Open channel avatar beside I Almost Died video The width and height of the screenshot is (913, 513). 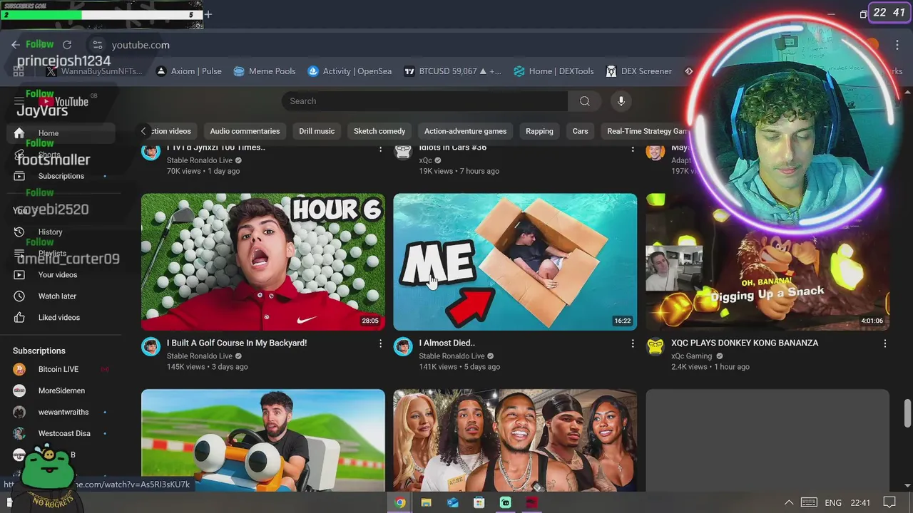pos(403,346)
